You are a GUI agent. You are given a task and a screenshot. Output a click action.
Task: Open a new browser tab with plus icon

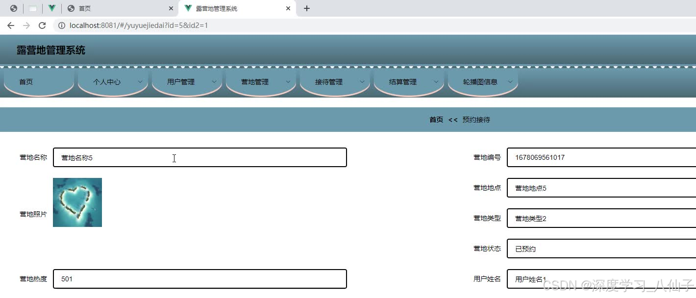pos(306,8)
